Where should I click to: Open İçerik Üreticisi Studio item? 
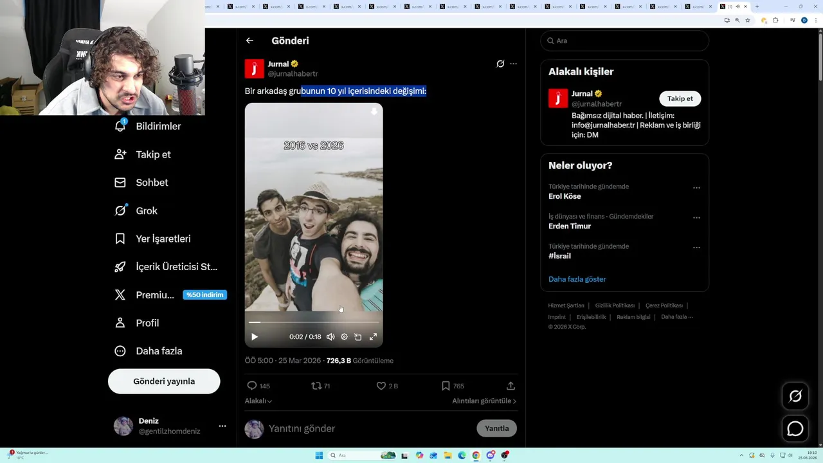(x=166, y=267)
